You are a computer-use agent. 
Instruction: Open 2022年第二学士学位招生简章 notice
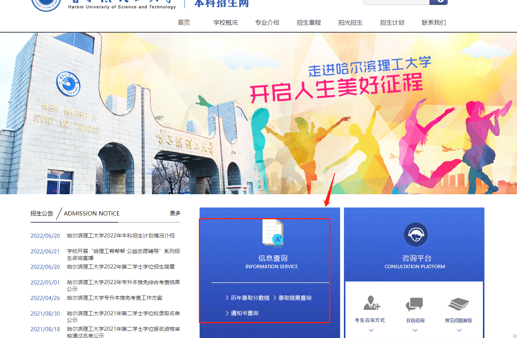click(121, 267)
